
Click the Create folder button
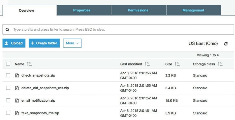[44, 43]
